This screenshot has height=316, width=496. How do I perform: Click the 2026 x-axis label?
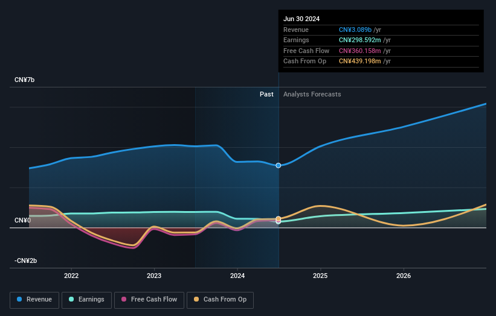[x=404, y=276]
